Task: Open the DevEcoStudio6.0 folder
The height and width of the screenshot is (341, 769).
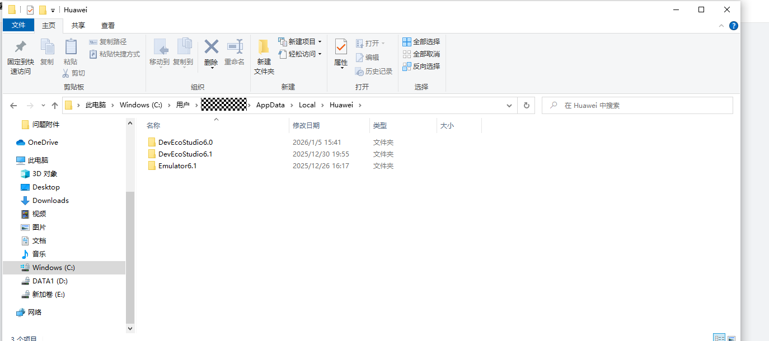Action: (185, 142)
